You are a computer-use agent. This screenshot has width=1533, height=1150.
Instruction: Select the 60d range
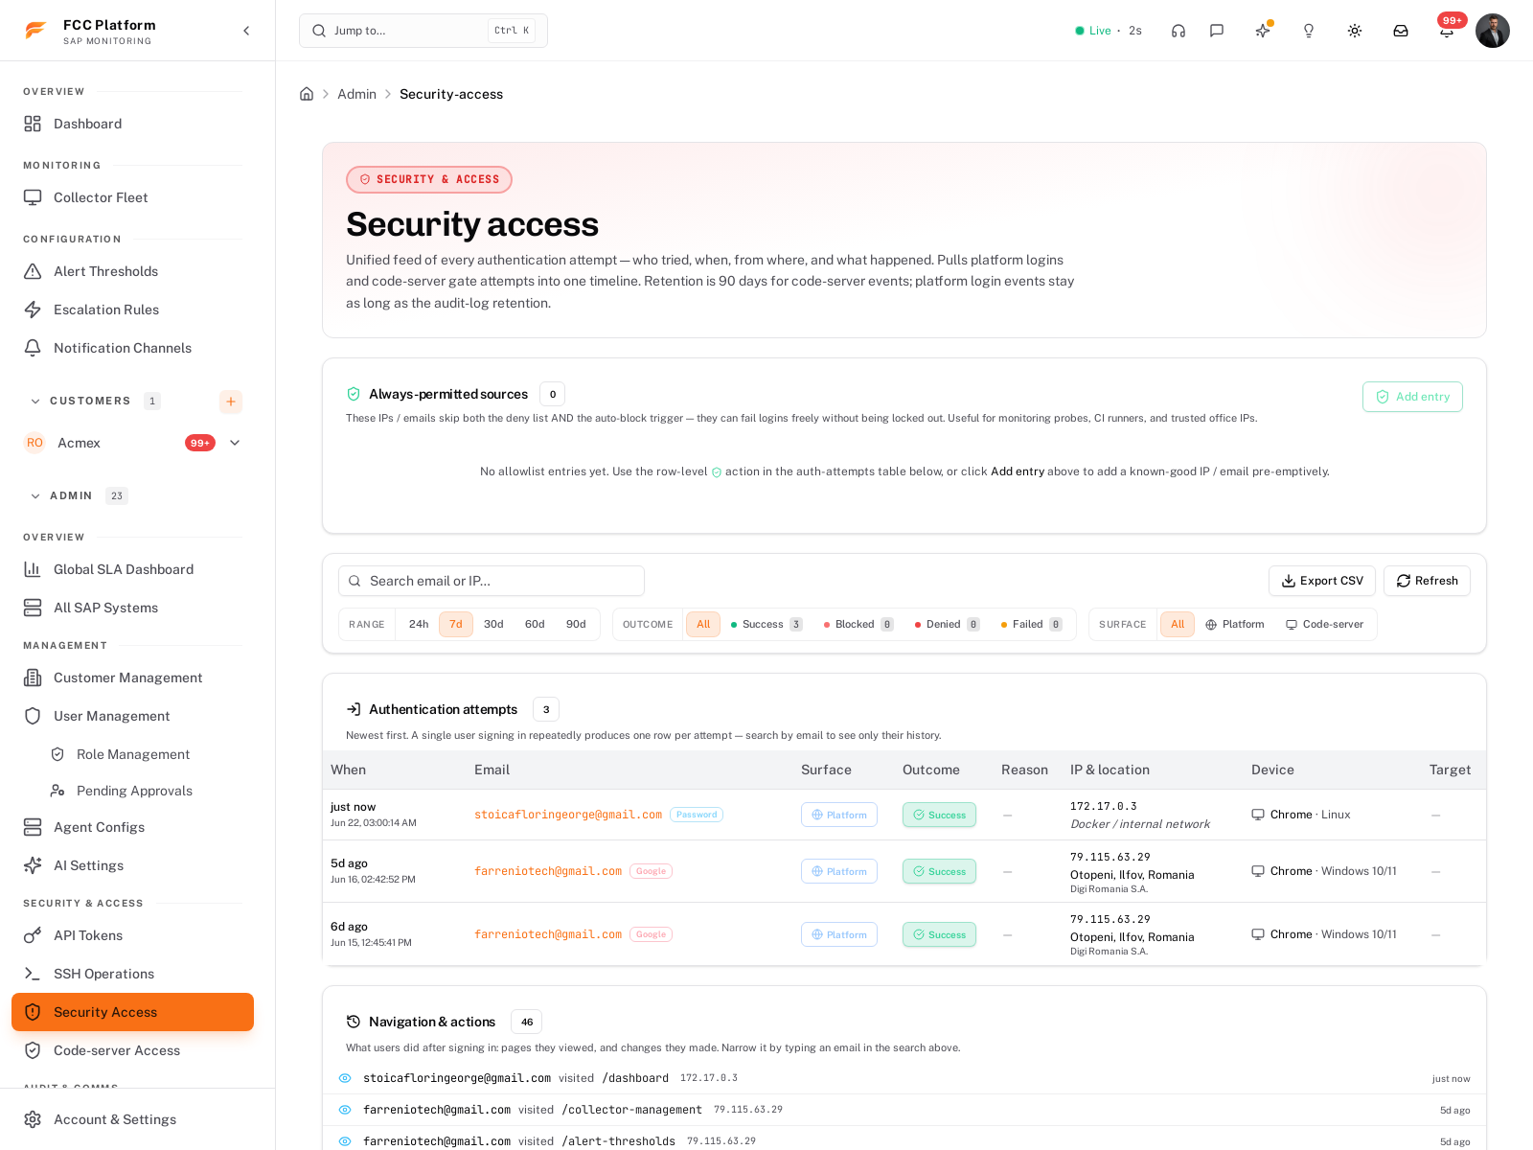pyautogui.click(x=535, y=624)
